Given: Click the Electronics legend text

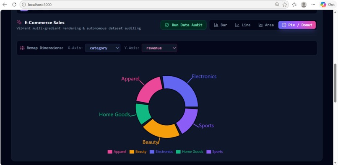Looking at the screenshot, I should (164, 152).
